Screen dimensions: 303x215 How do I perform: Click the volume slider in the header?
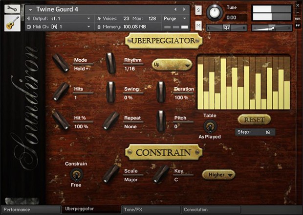[272, 28]
